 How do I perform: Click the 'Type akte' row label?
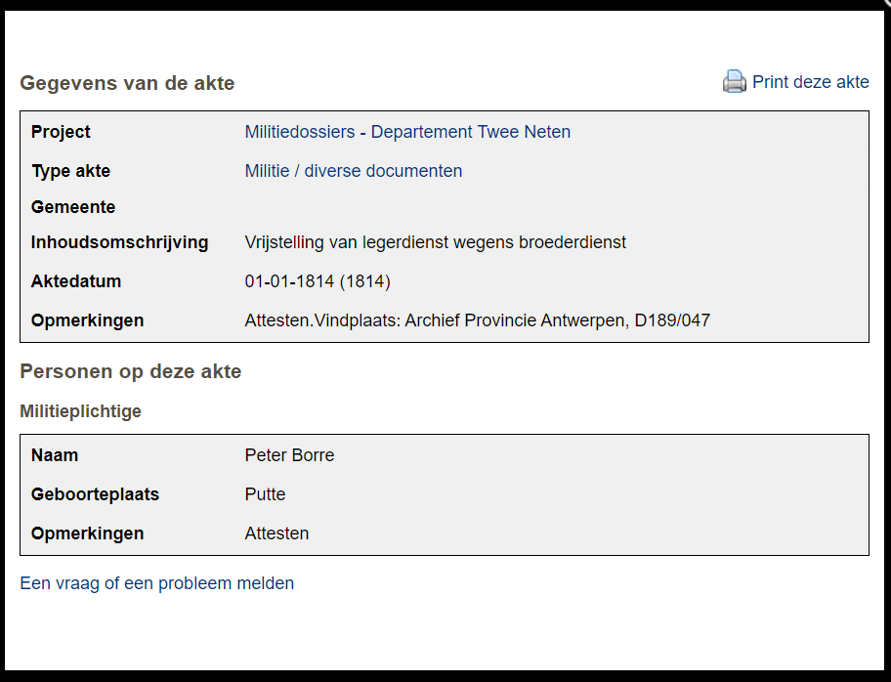tap(70, 171)
